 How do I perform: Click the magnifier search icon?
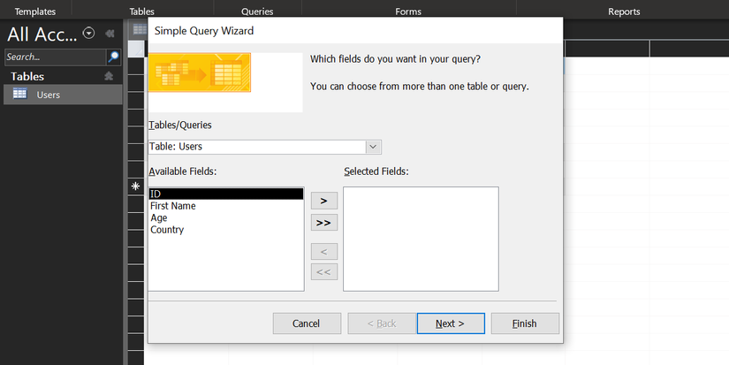pyautogui.click(x=113, y=57)
